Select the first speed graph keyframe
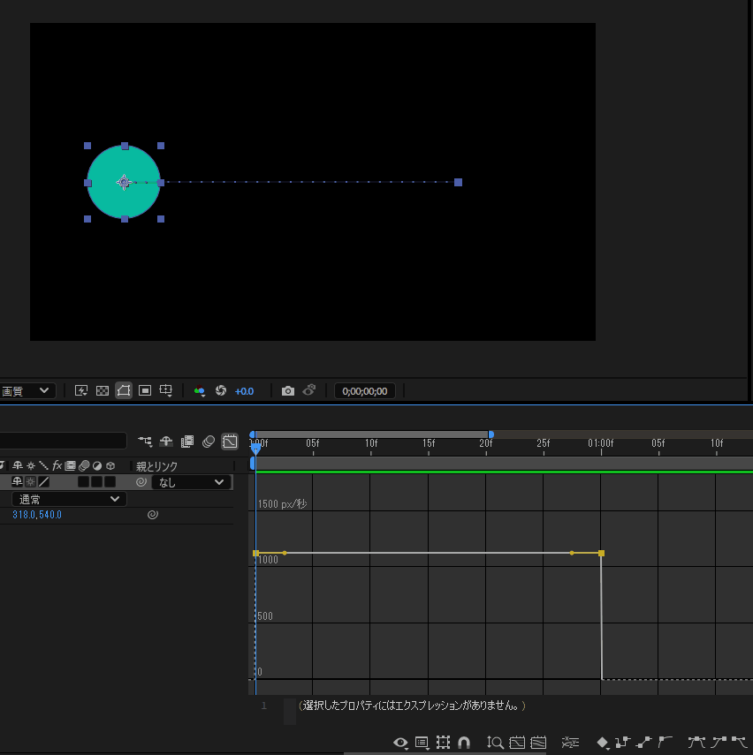 pyautogui.click(x=256, y=554)
